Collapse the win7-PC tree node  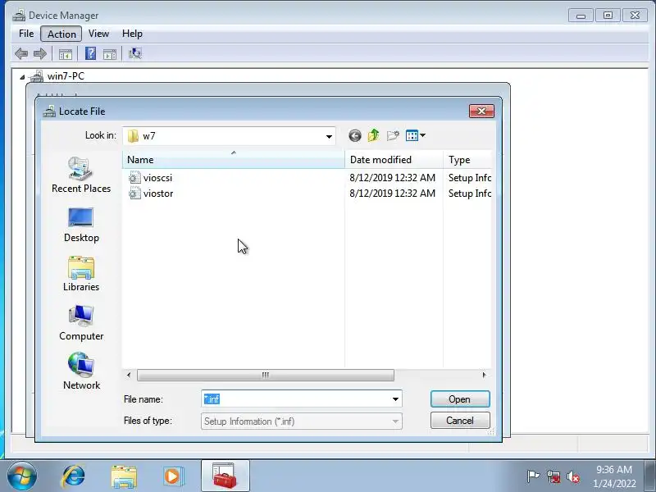pyautogui.click(x=22, y=77)
